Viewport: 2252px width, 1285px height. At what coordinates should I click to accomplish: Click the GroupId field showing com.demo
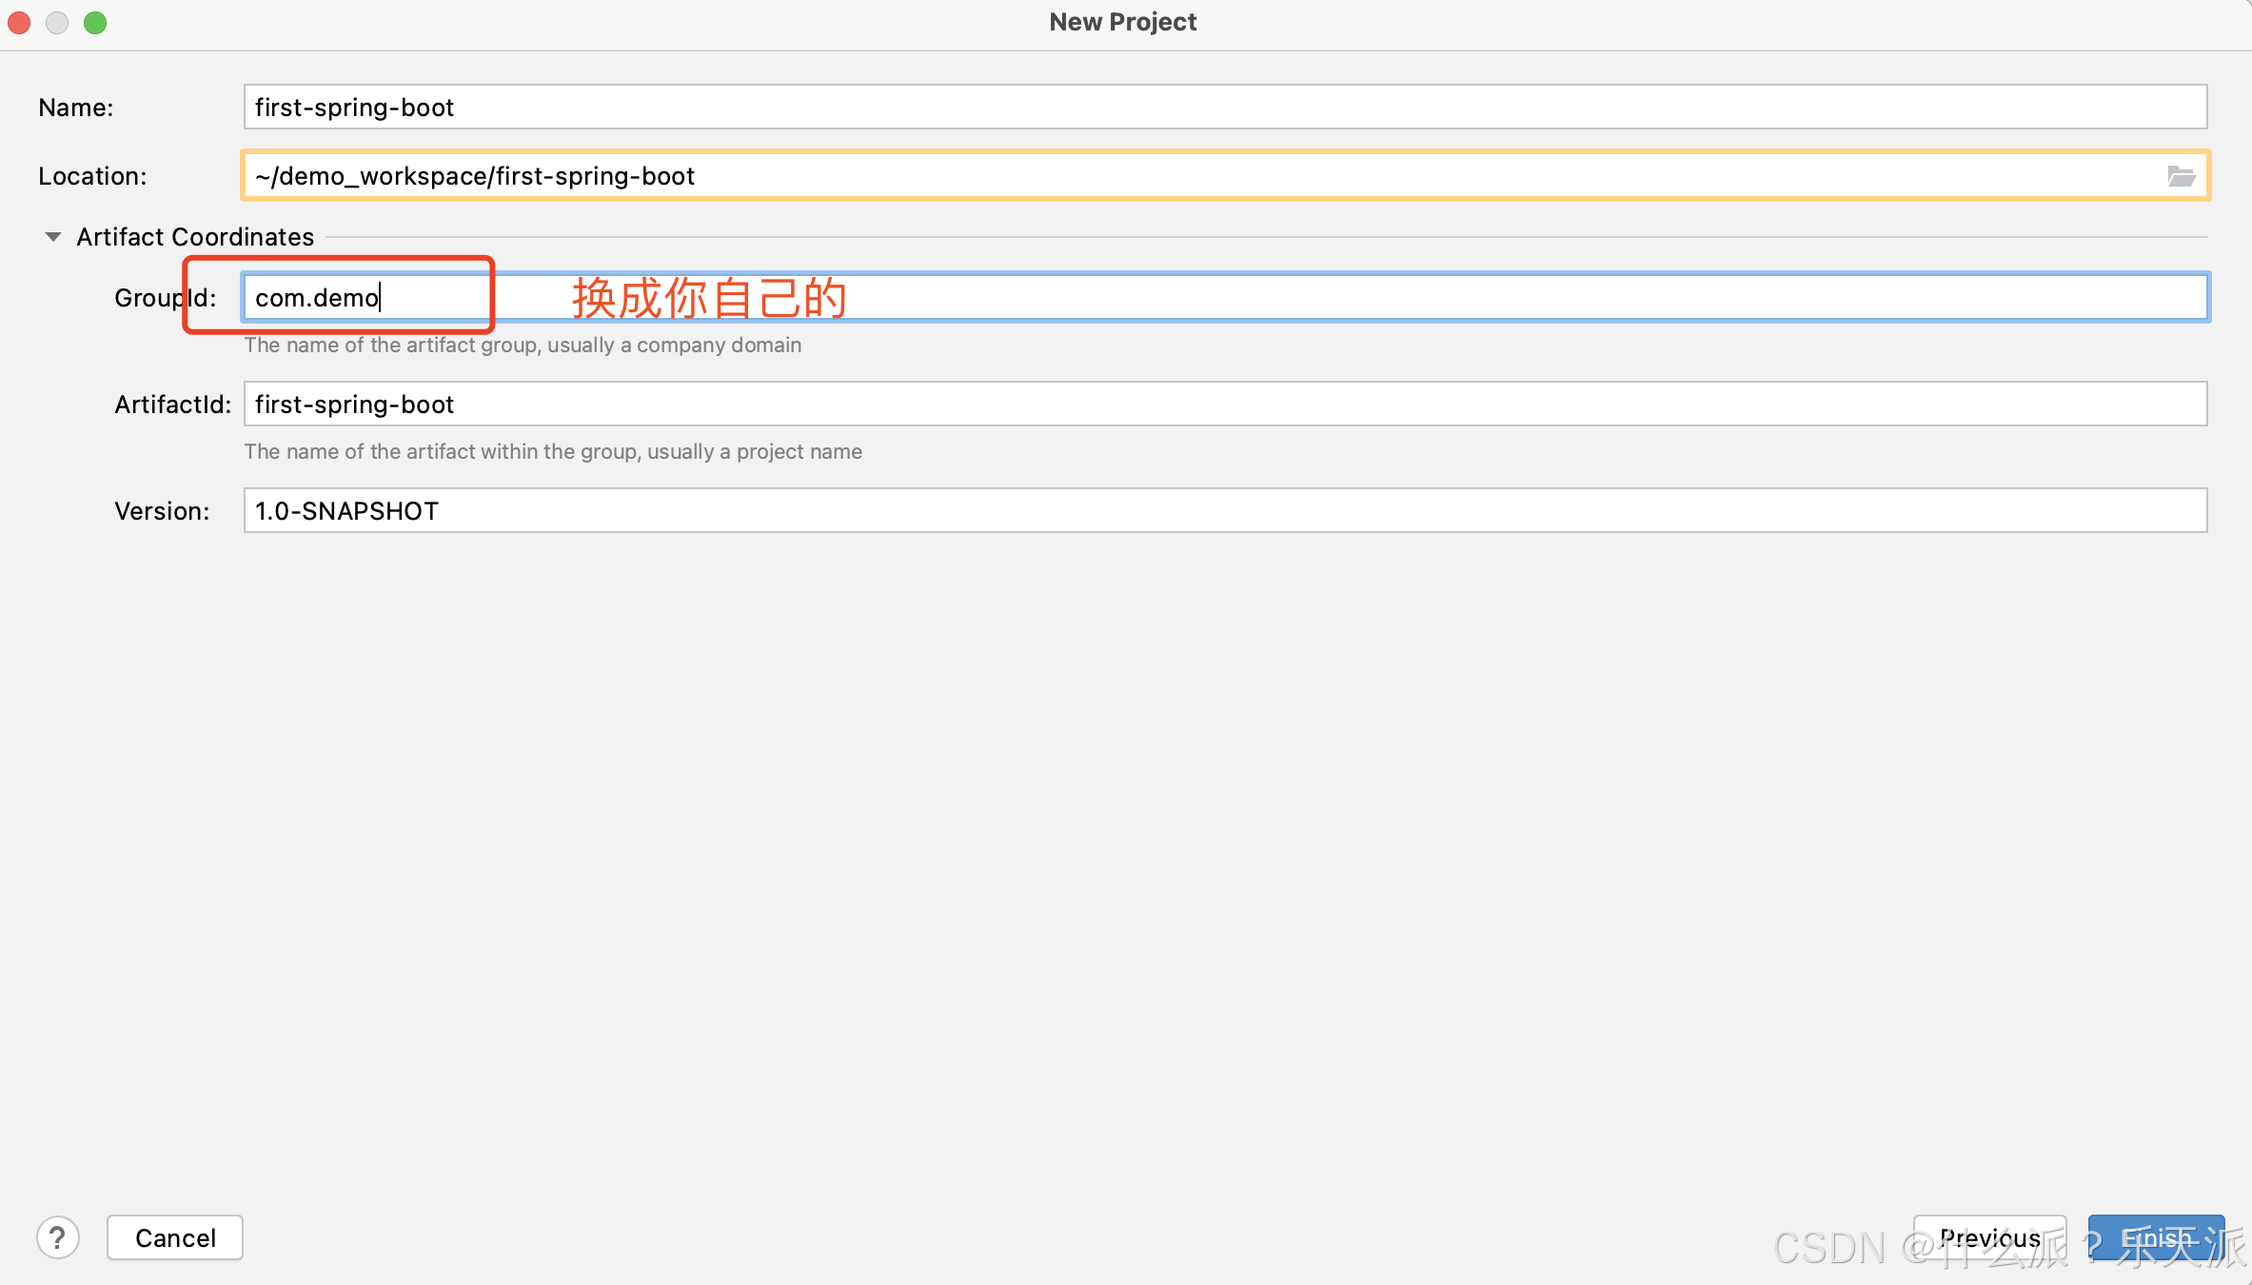[362, 297]
